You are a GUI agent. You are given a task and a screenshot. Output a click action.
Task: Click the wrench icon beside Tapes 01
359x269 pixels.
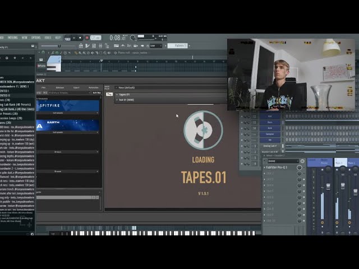(x=109, y=94)
